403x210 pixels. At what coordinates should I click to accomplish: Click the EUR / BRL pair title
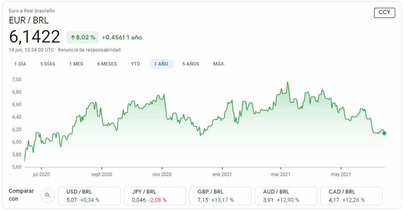coord(29,20)
